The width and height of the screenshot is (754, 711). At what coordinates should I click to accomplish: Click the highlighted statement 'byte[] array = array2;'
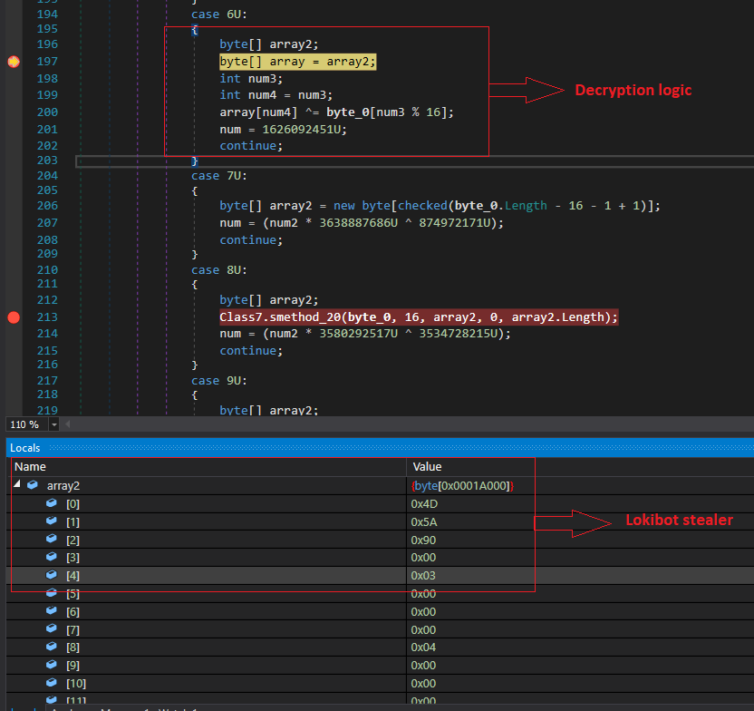coord(297,62)
